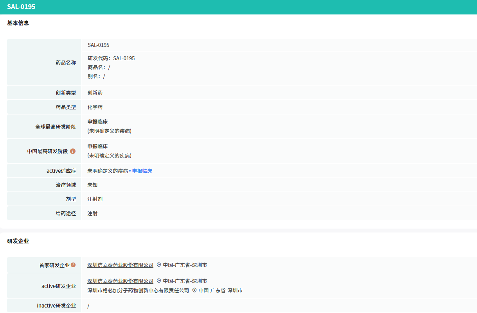Click the 剂型 row label
This screenshot has width=477, height=313.
[x=71, y=199]
